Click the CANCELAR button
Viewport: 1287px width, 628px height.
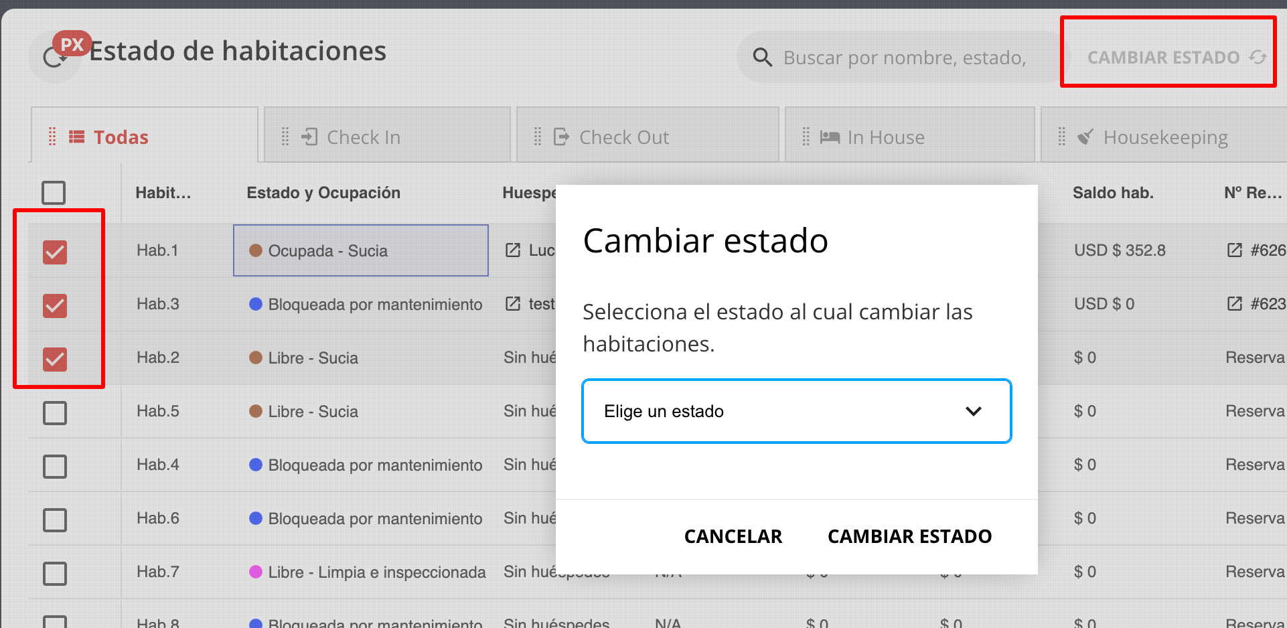(733, 536)
